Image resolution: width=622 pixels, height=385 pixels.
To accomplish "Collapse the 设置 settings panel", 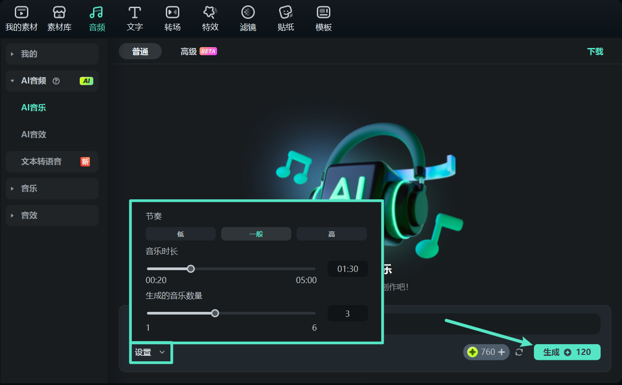I will click(151, 353).
